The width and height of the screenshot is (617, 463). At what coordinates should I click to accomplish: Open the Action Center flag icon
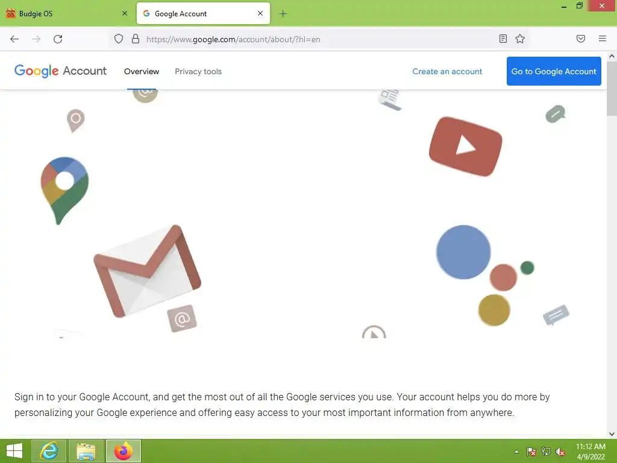click(x=531, y=452)
